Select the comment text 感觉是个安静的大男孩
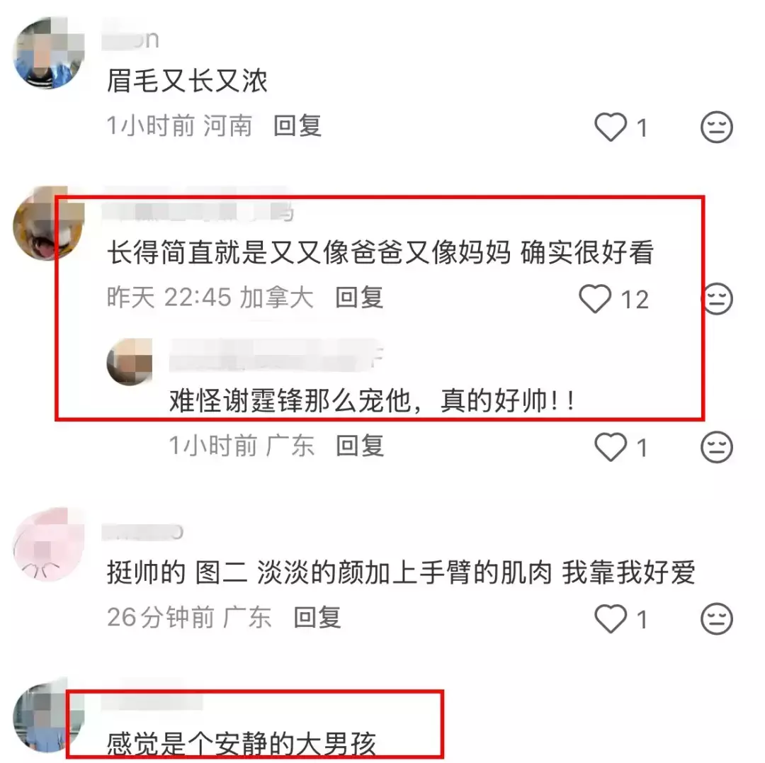This screenshot has width=765, height=763. pyautogui.click(x=242, y=743)
